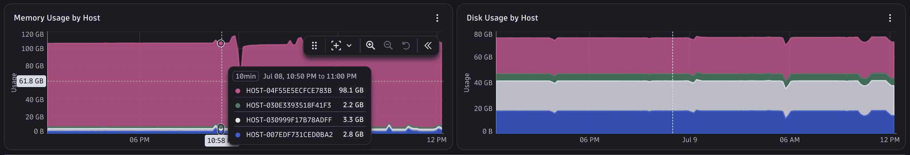Click the upper data point marker on memory chart
The image size is (910, 155).
pyautogui.click(x=221, y=43)
